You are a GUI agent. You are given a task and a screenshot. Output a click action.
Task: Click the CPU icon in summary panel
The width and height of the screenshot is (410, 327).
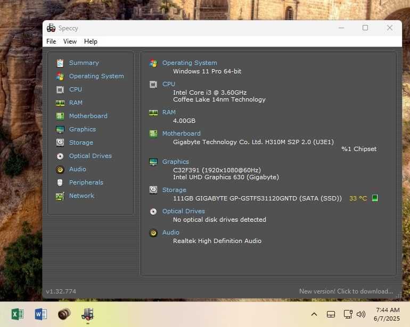(x=153, y=85)
